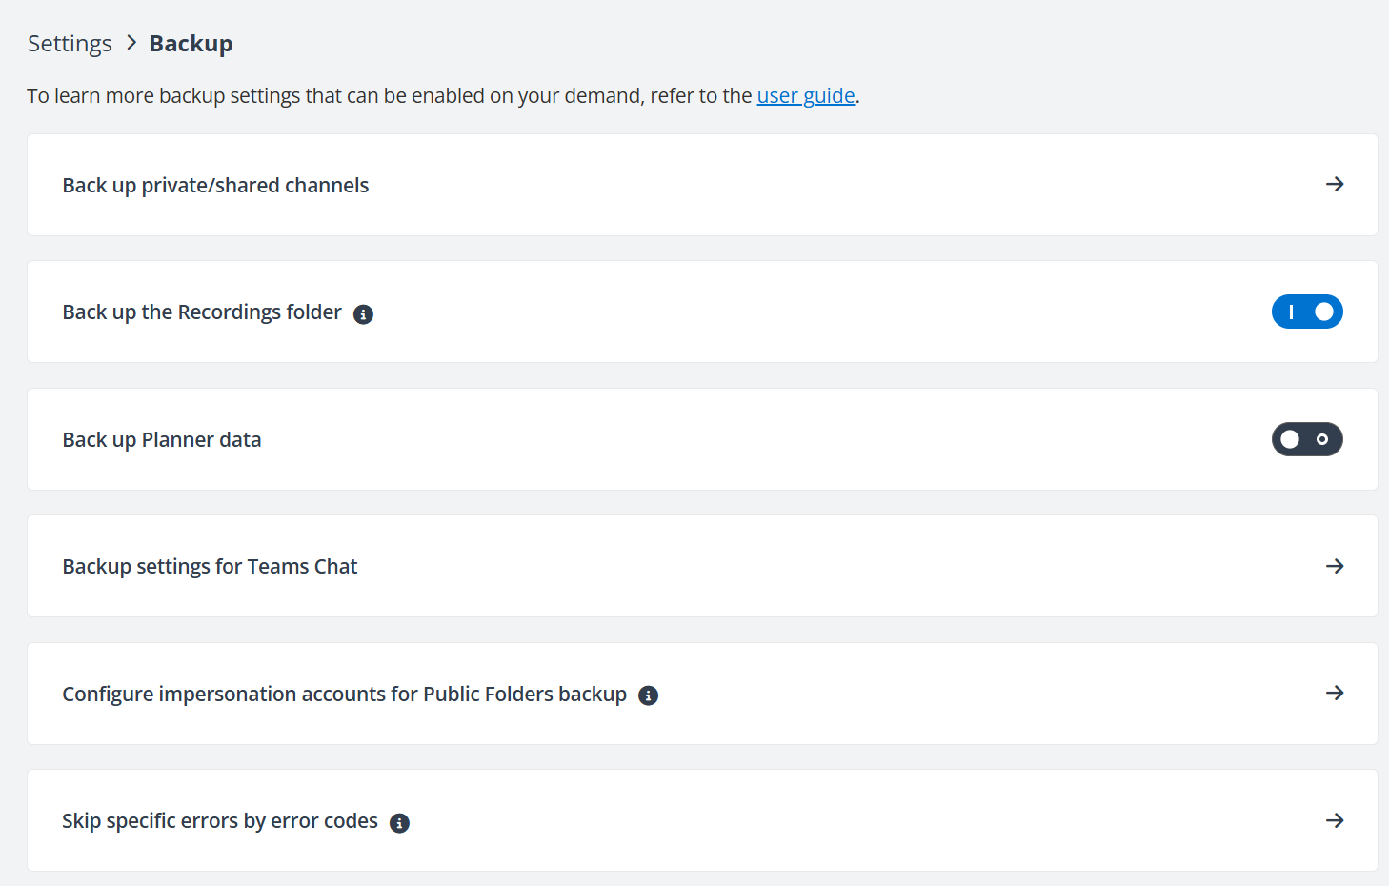The image size is (1389, 886).
Task: Click the arrow for Skip specific errors by error codes
Action: point(1336,820)
